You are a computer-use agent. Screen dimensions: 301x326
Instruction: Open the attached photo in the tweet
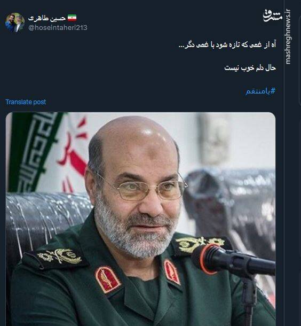[x=140, y=219]
